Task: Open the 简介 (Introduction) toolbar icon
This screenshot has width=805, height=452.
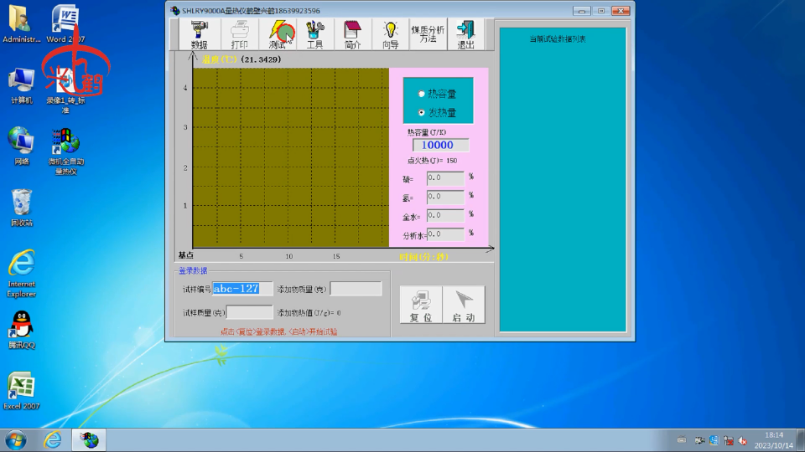Action: (x=353, y=34)
